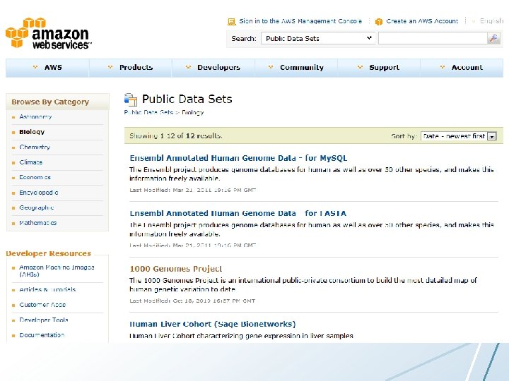Image resolution: width=509 pixels, height=381 pixels.
Task: Select the Biology category
Action: tap(32, 132)
